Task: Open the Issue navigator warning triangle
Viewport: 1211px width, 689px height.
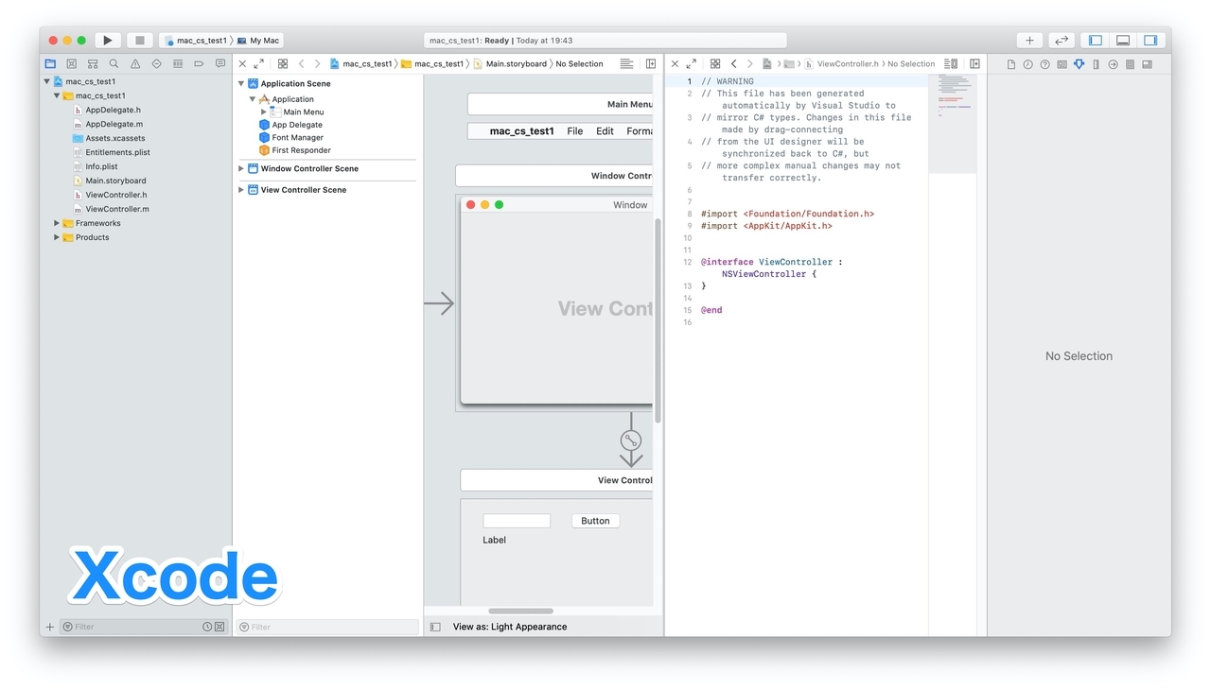Action: click(x=135, y=62)
